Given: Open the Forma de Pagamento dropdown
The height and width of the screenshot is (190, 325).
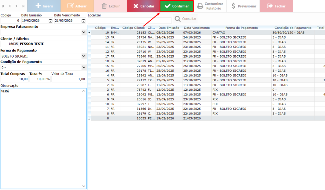Looking at the screenshot, I should [83, 56].
